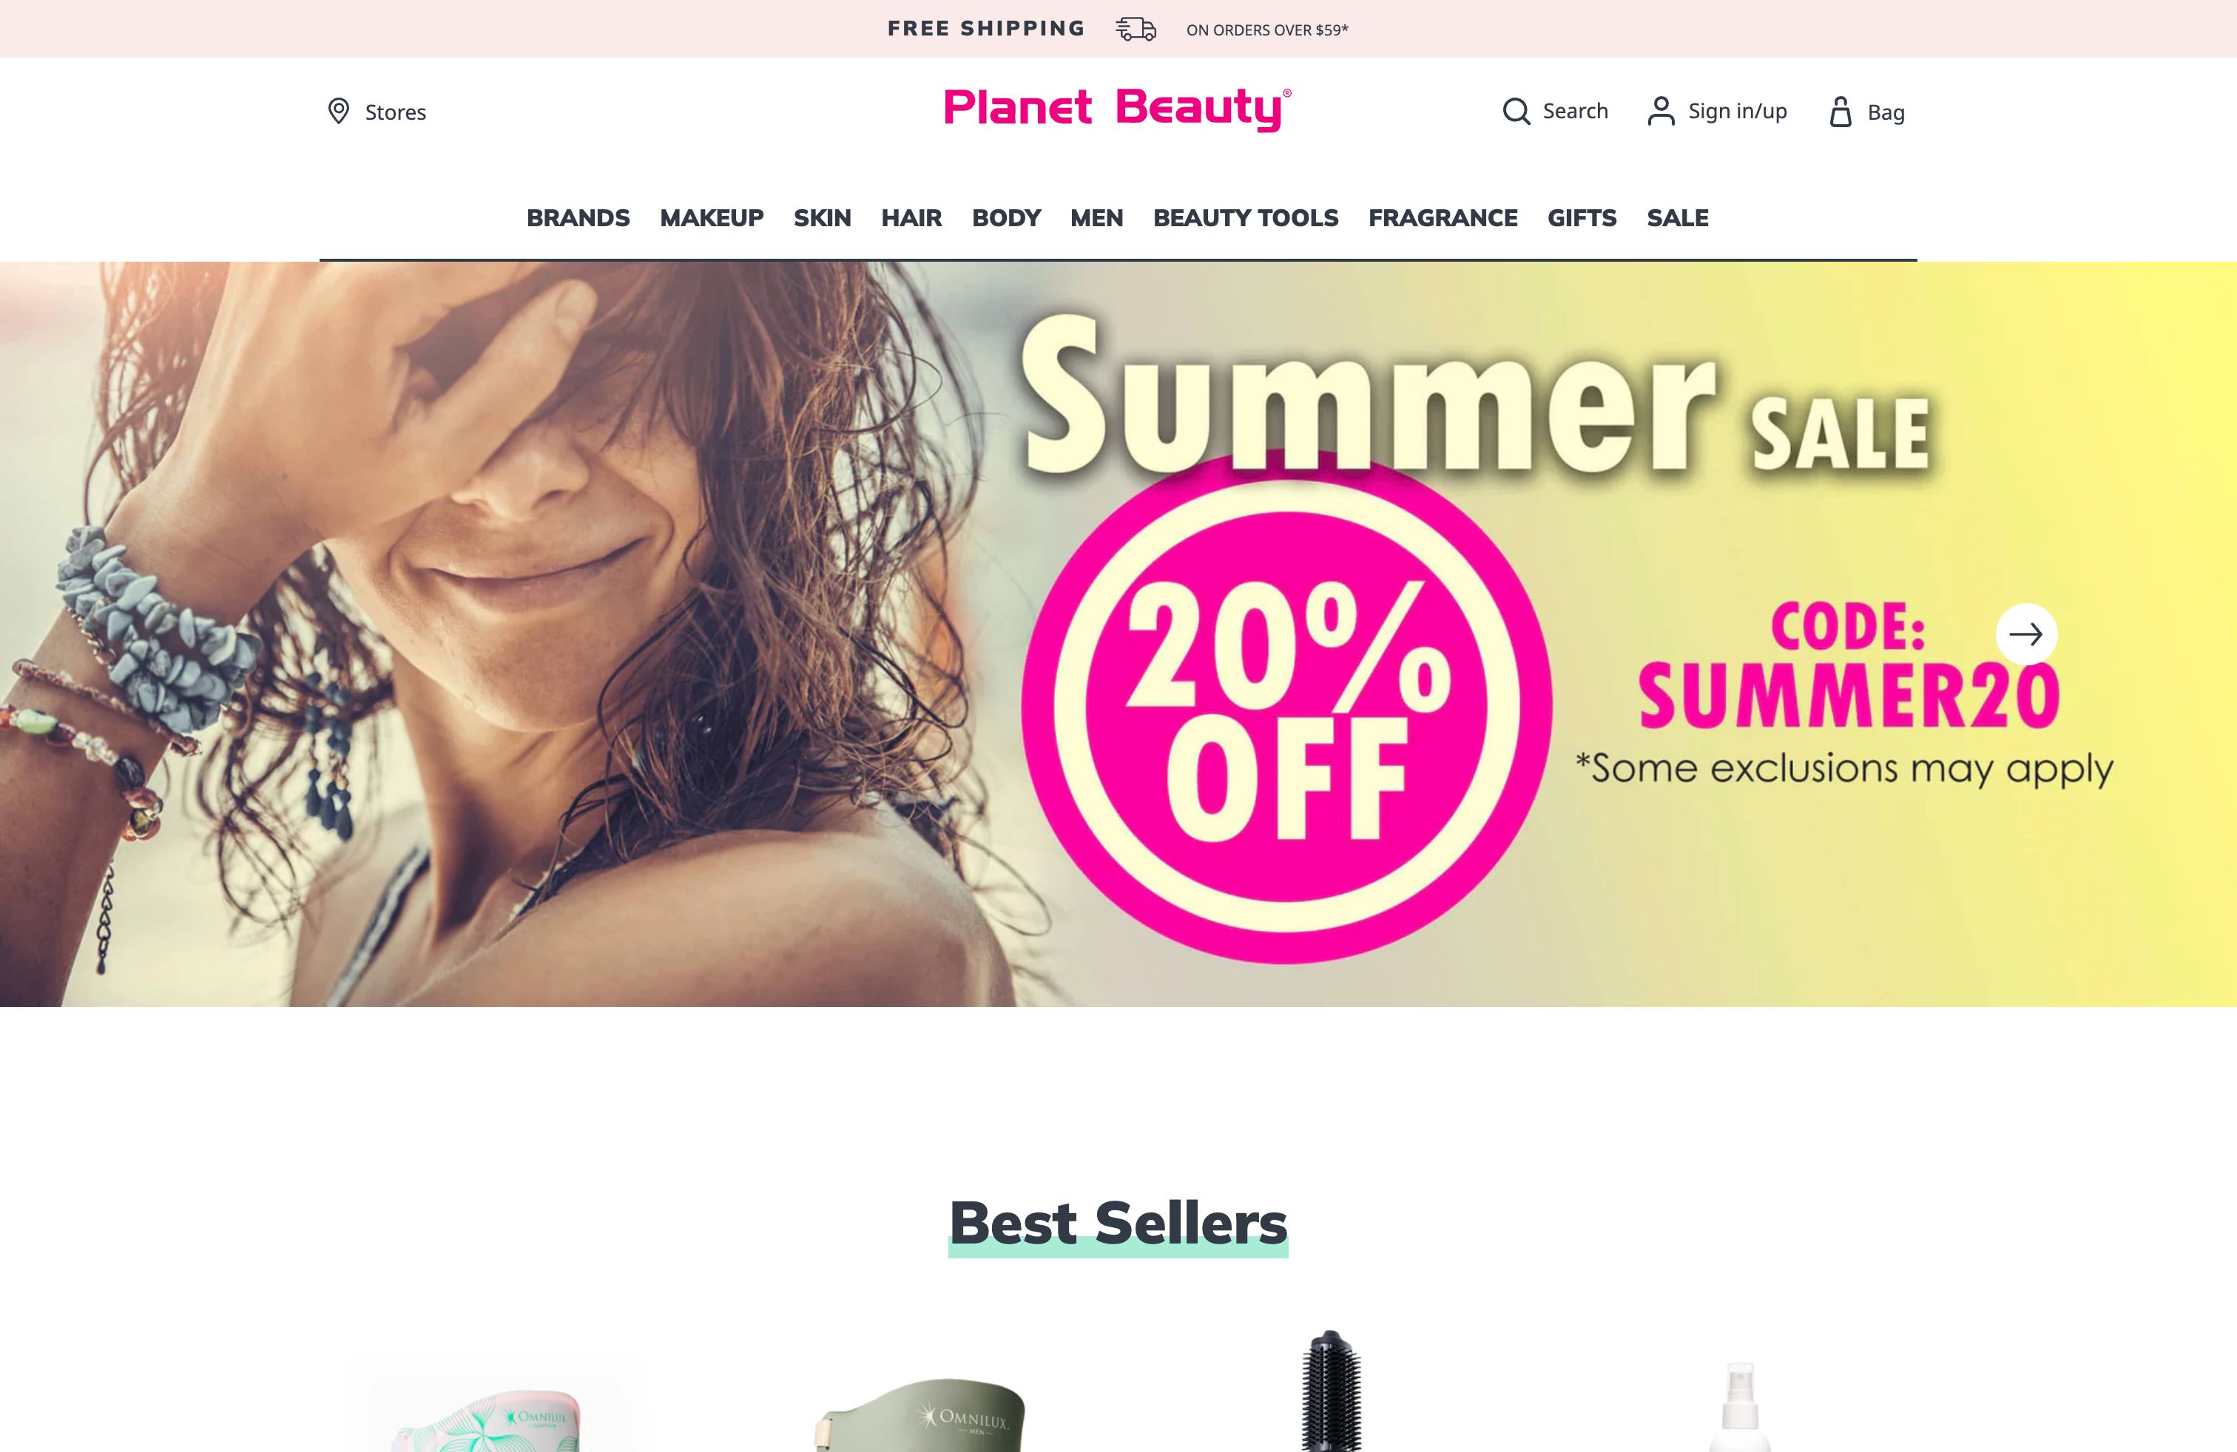This screenshot has height=1452, width=2237.
Task: Open the MEN category
Action: [x=1096, y=218]
